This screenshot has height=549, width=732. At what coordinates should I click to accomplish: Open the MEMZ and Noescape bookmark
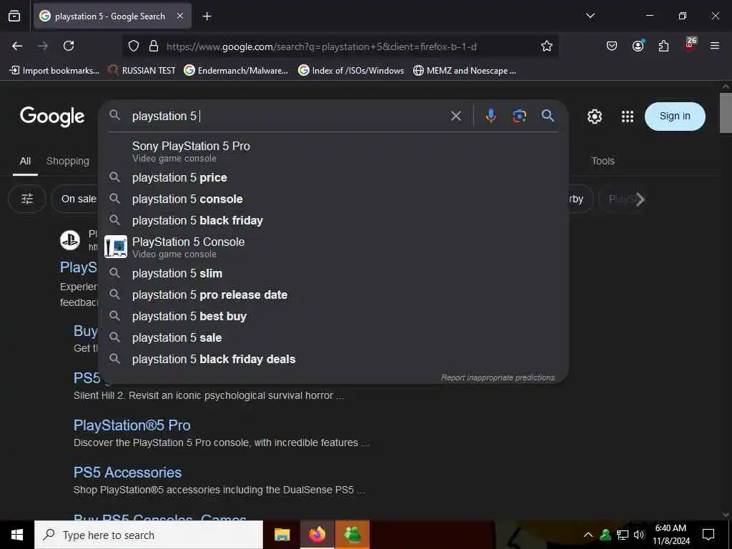tap(465, 71)
